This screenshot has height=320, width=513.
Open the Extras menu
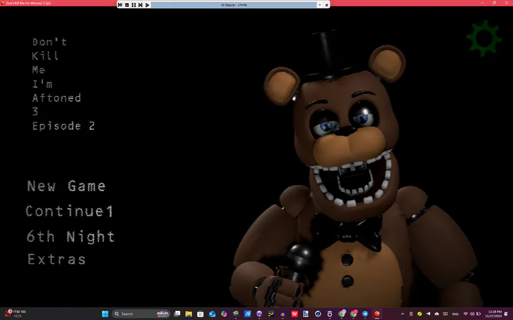coord(56,259)
